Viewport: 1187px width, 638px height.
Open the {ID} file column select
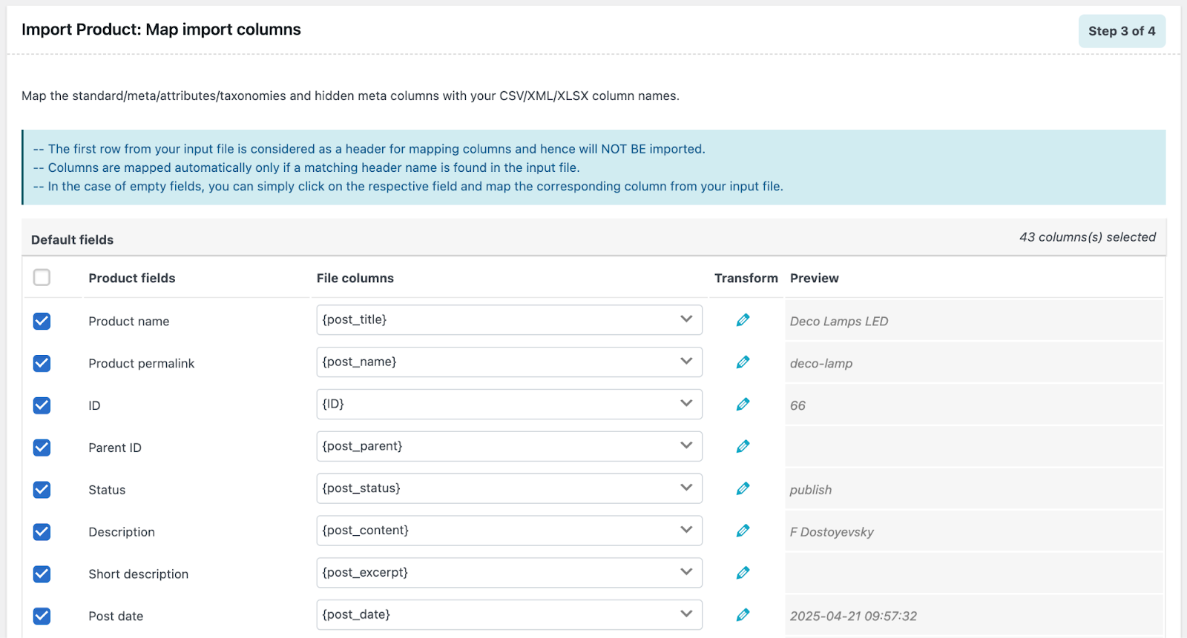point(509,405)
